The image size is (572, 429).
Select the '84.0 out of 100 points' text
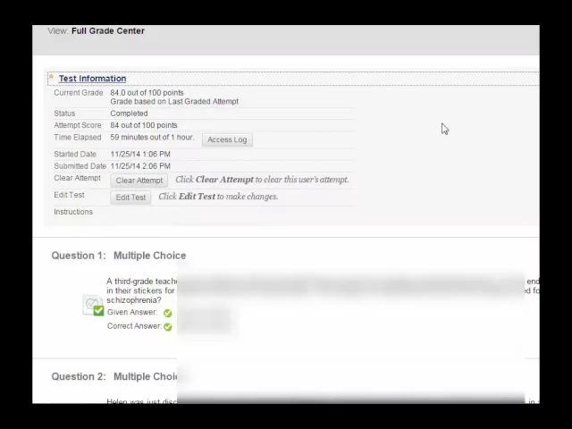[x=147, y=93]
